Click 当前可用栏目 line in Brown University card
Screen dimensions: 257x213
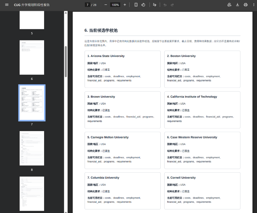pos(121,119)
